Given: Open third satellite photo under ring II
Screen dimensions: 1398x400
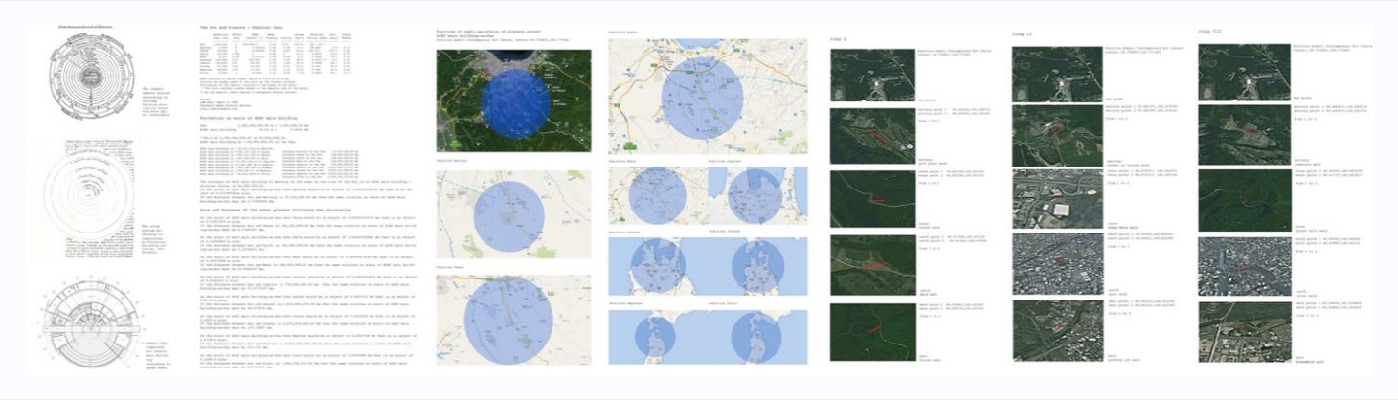Looking at the screenshot, I should point(1058,198).
